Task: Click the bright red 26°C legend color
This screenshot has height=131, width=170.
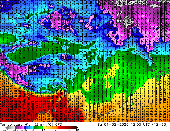Action: click(59, 128)
